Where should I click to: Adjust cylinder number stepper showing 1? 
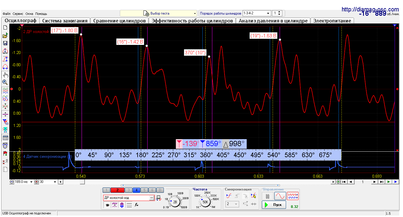click(277, 13)
